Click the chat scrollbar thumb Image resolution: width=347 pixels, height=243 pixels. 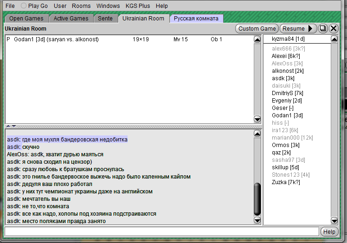(257, 198)
